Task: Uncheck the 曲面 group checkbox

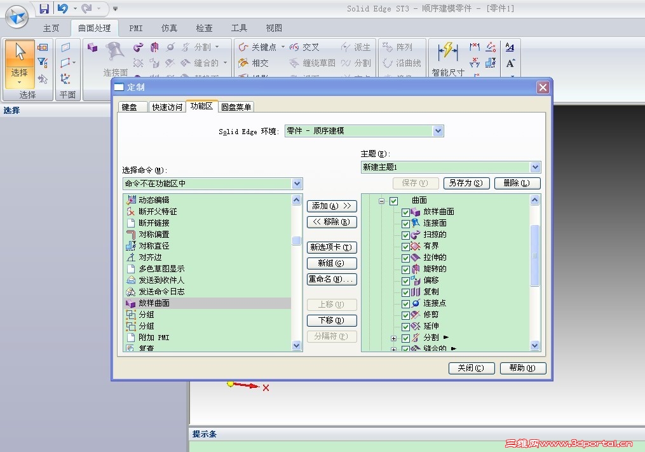Action: tap(393, 201)
